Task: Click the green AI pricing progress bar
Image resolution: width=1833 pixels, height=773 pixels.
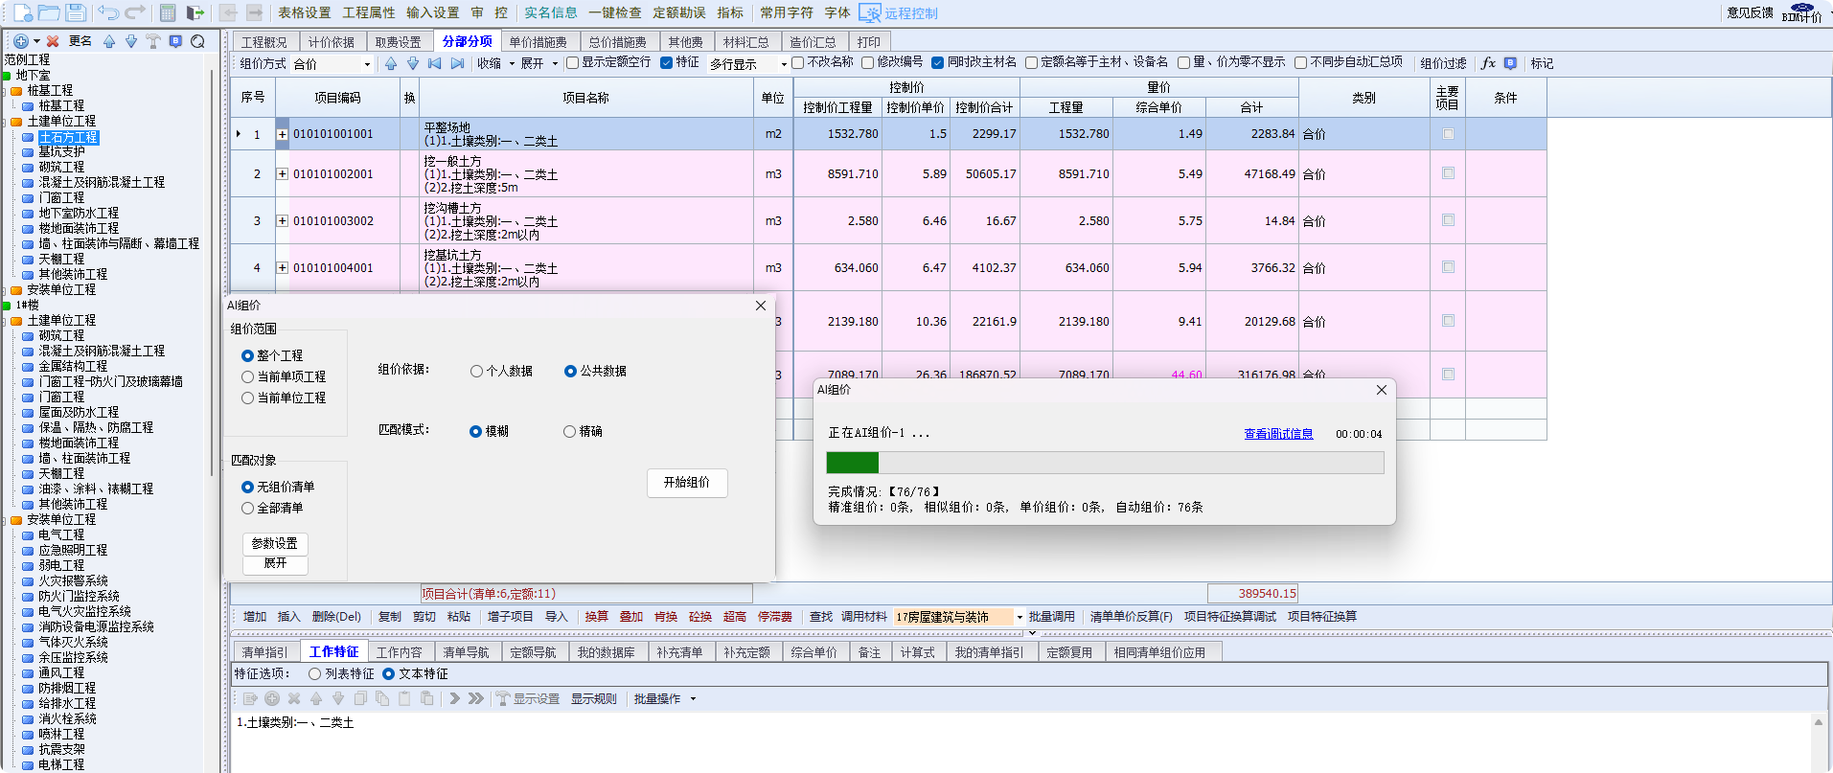Action: (x=1104, y=463)
